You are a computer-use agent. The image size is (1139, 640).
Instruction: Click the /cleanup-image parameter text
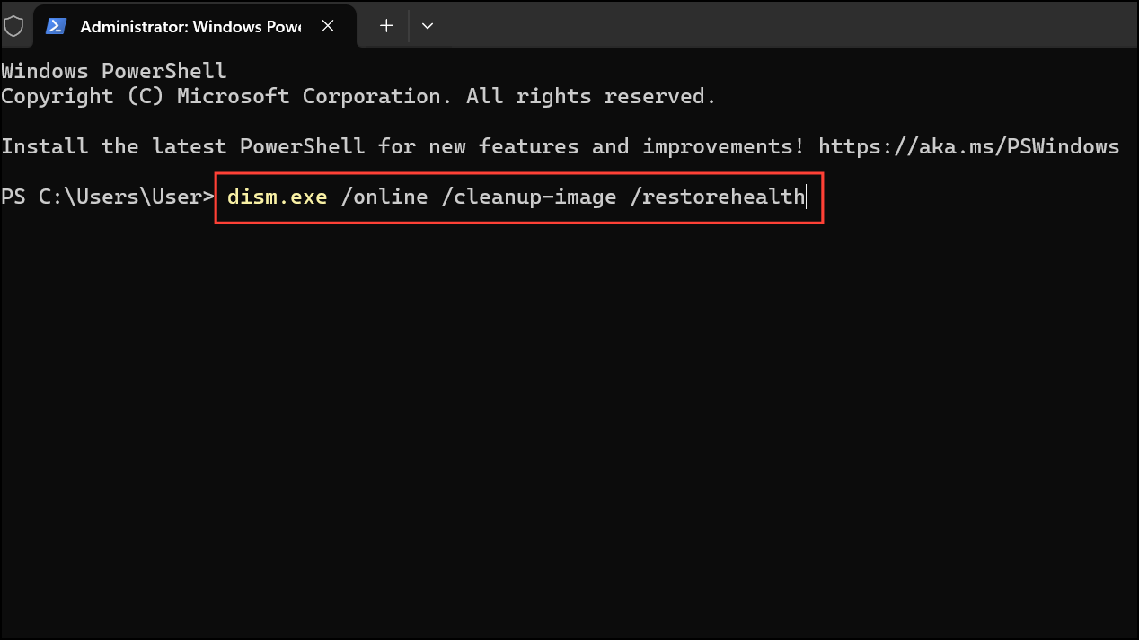(x=529, y=197)
